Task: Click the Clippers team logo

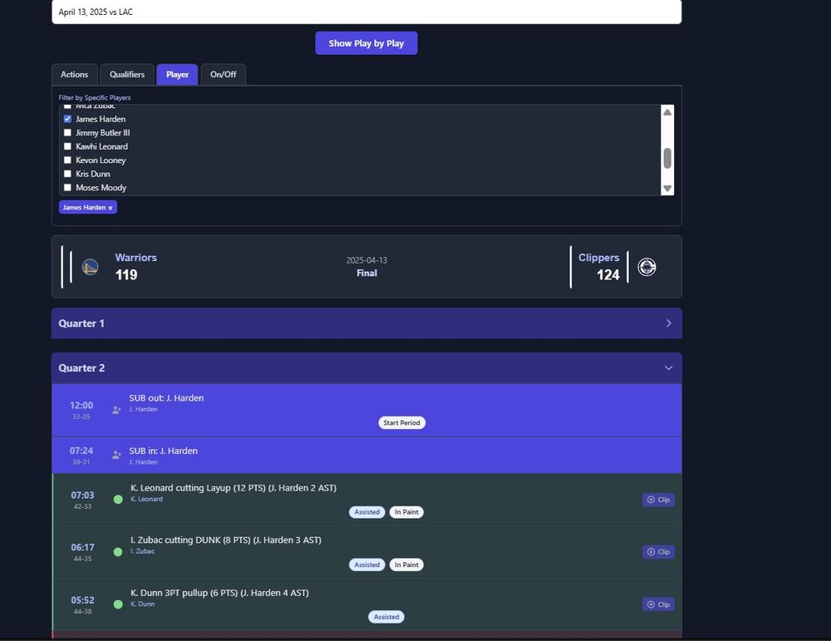Action: (647, 267)
